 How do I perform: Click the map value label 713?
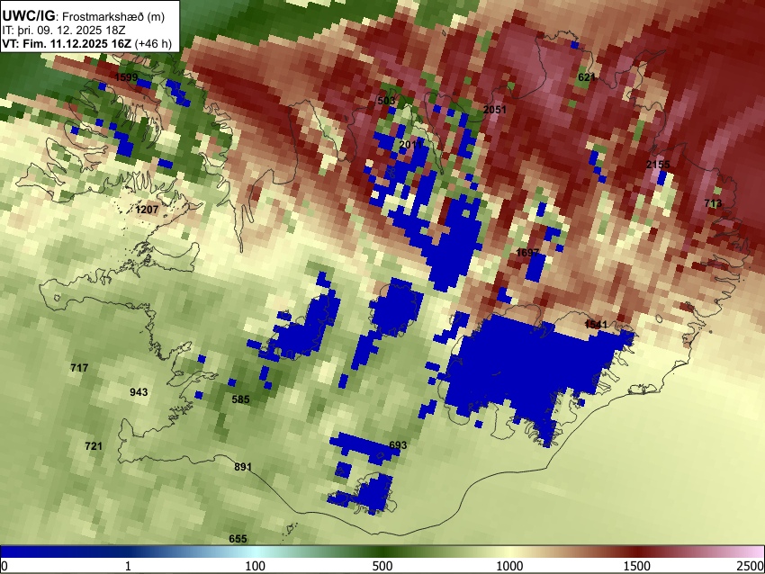[x=713, y=202]
